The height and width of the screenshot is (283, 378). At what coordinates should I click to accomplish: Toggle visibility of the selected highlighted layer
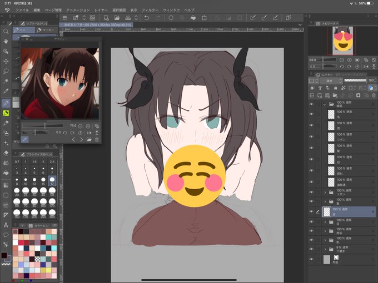click(x=311, y=211)
